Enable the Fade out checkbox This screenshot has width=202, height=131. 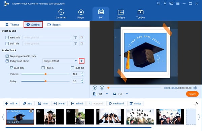(x=72, y=68)
